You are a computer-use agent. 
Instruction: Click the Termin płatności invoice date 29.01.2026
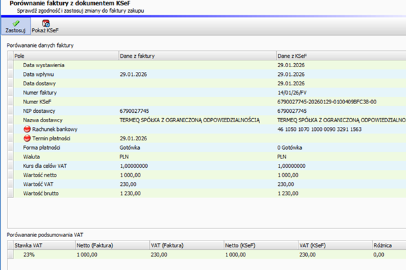coord(134,138)
